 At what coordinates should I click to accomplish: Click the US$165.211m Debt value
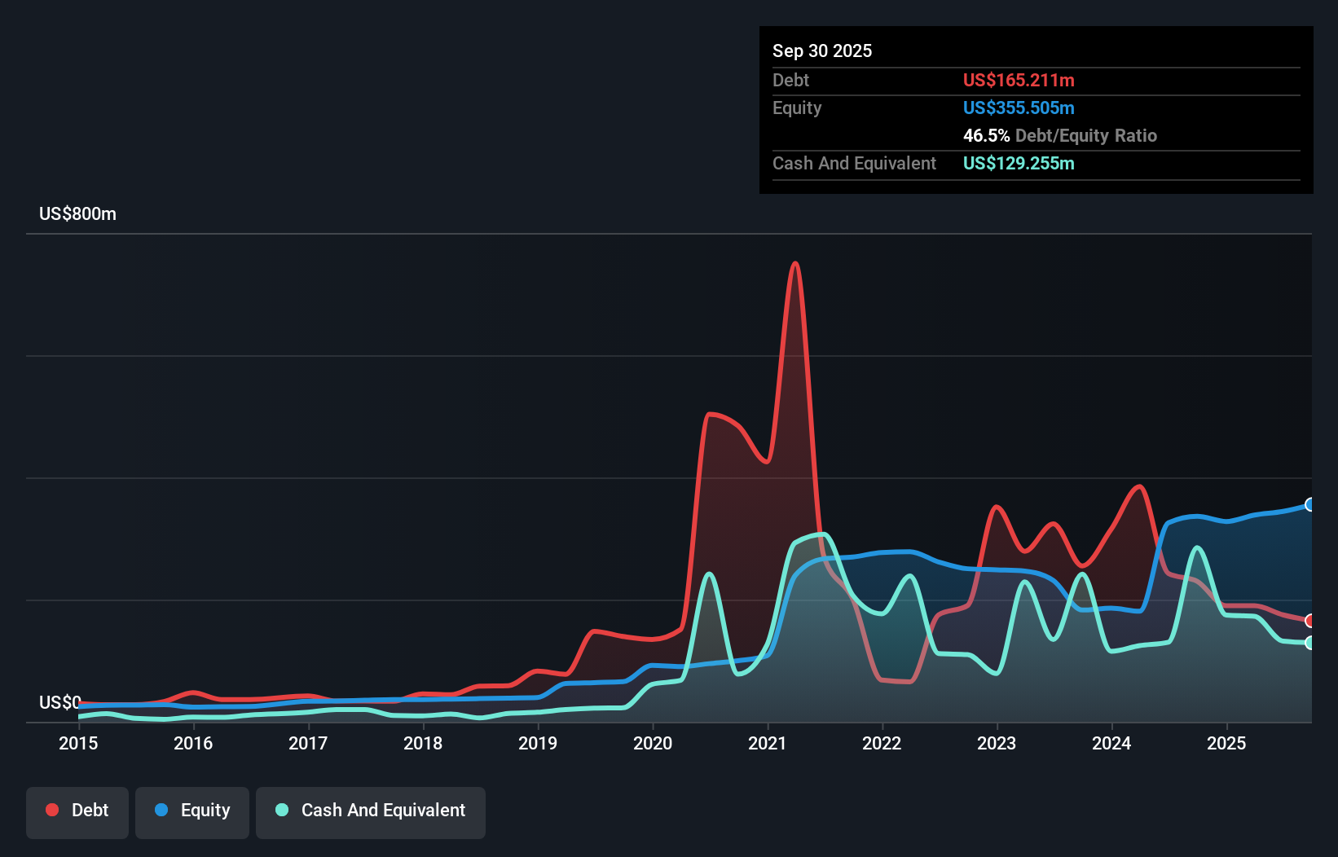coord(1019,80)
